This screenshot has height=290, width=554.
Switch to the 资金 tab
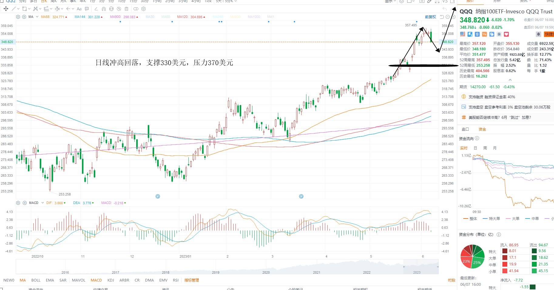482,129
